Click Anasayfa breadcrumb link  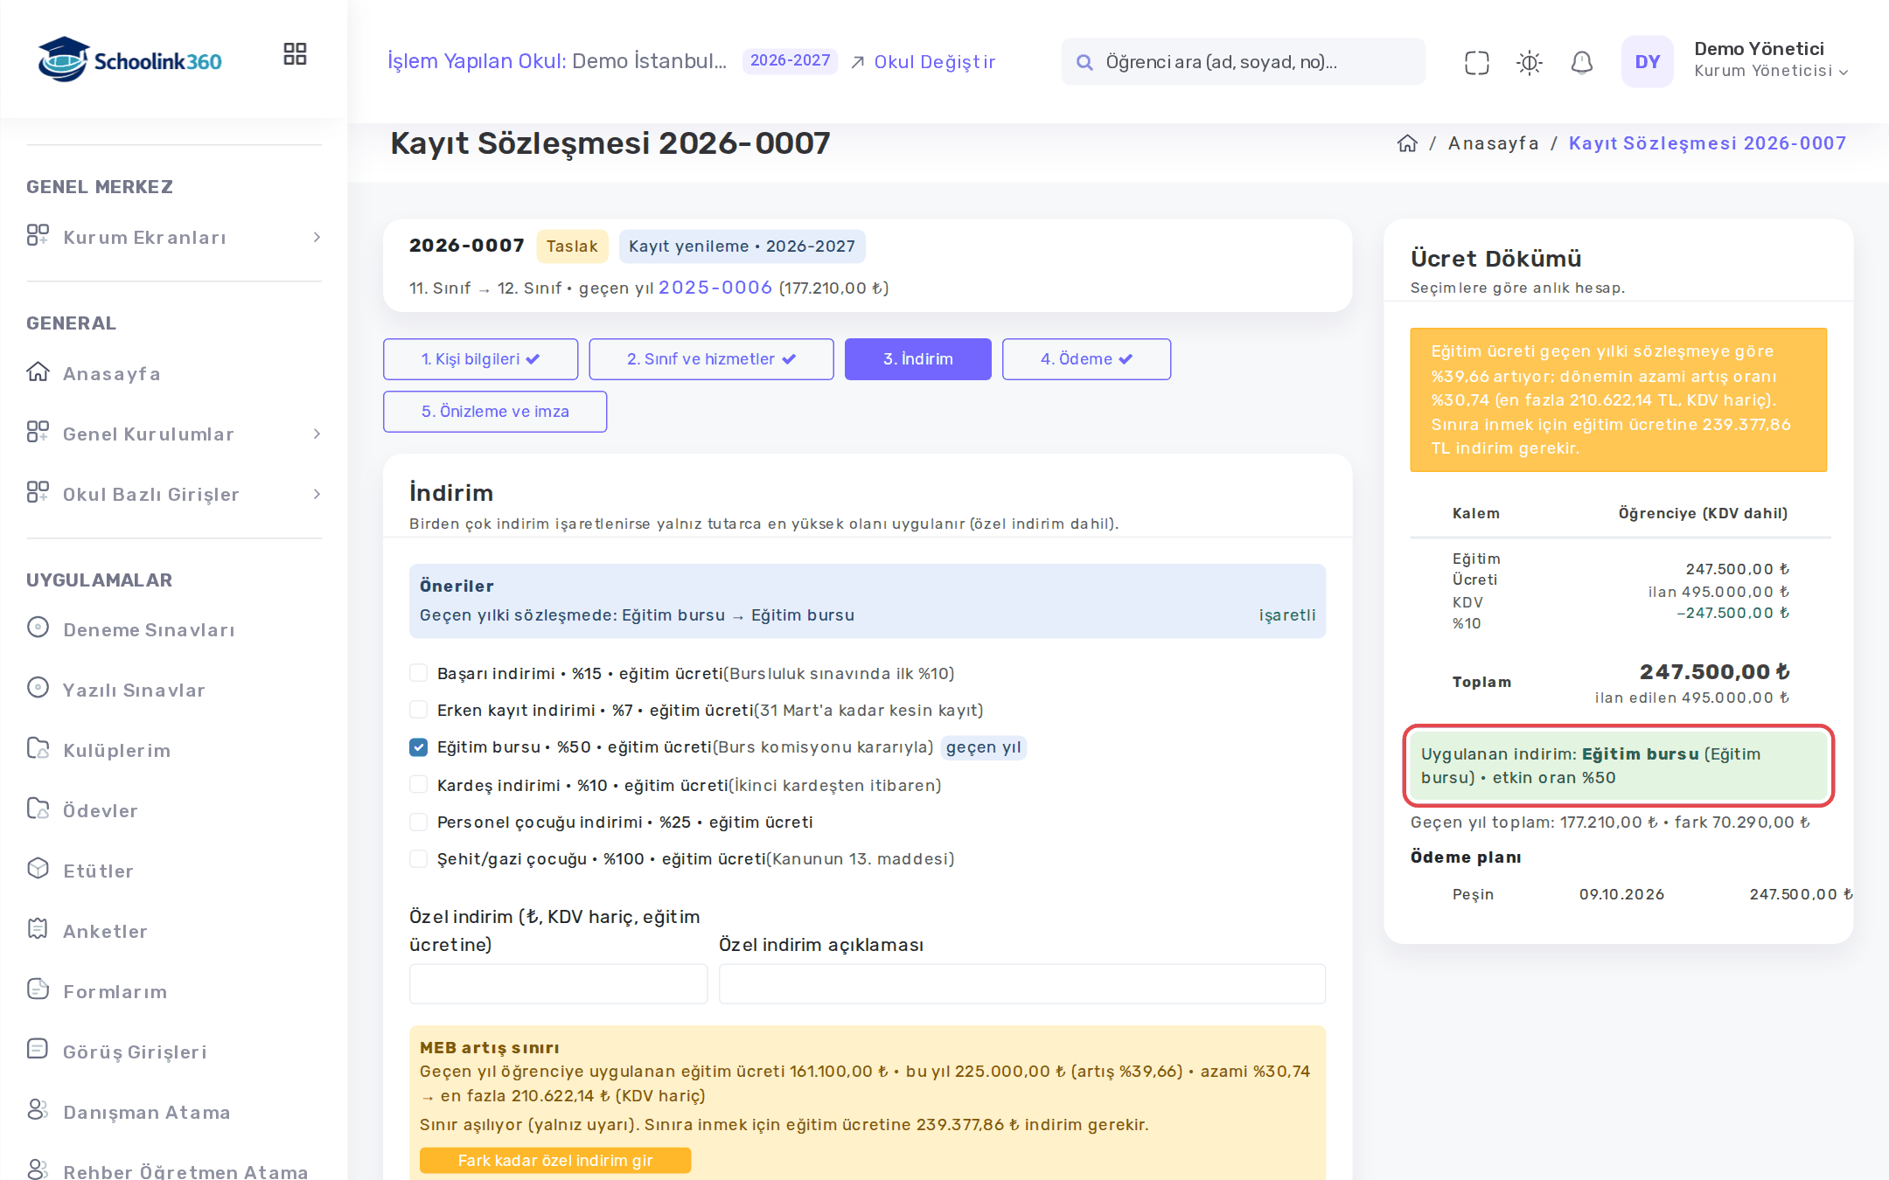point(1493,143)
